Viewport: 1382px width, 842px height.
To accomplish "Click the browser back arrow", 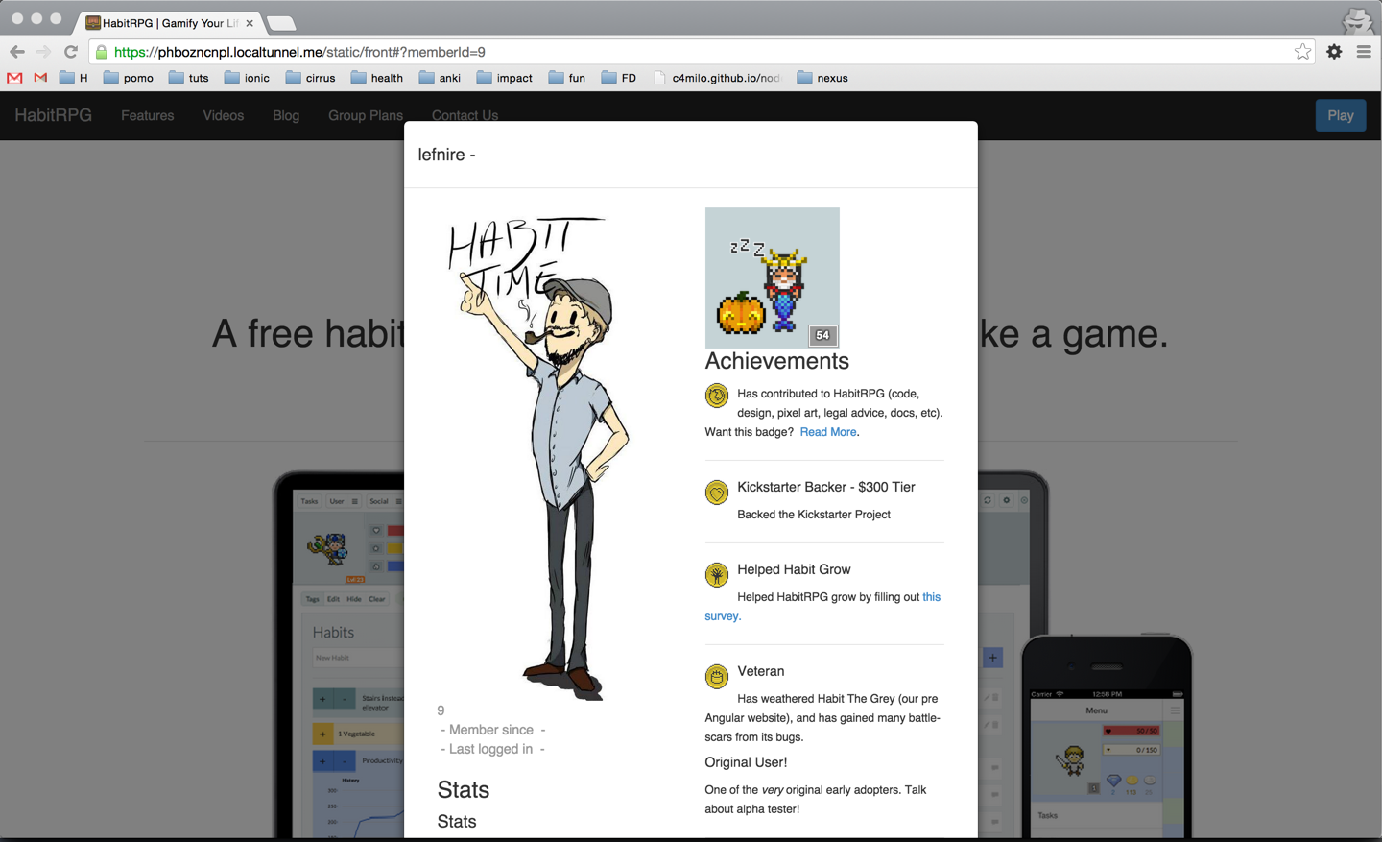I will click(x=17, y=52).
